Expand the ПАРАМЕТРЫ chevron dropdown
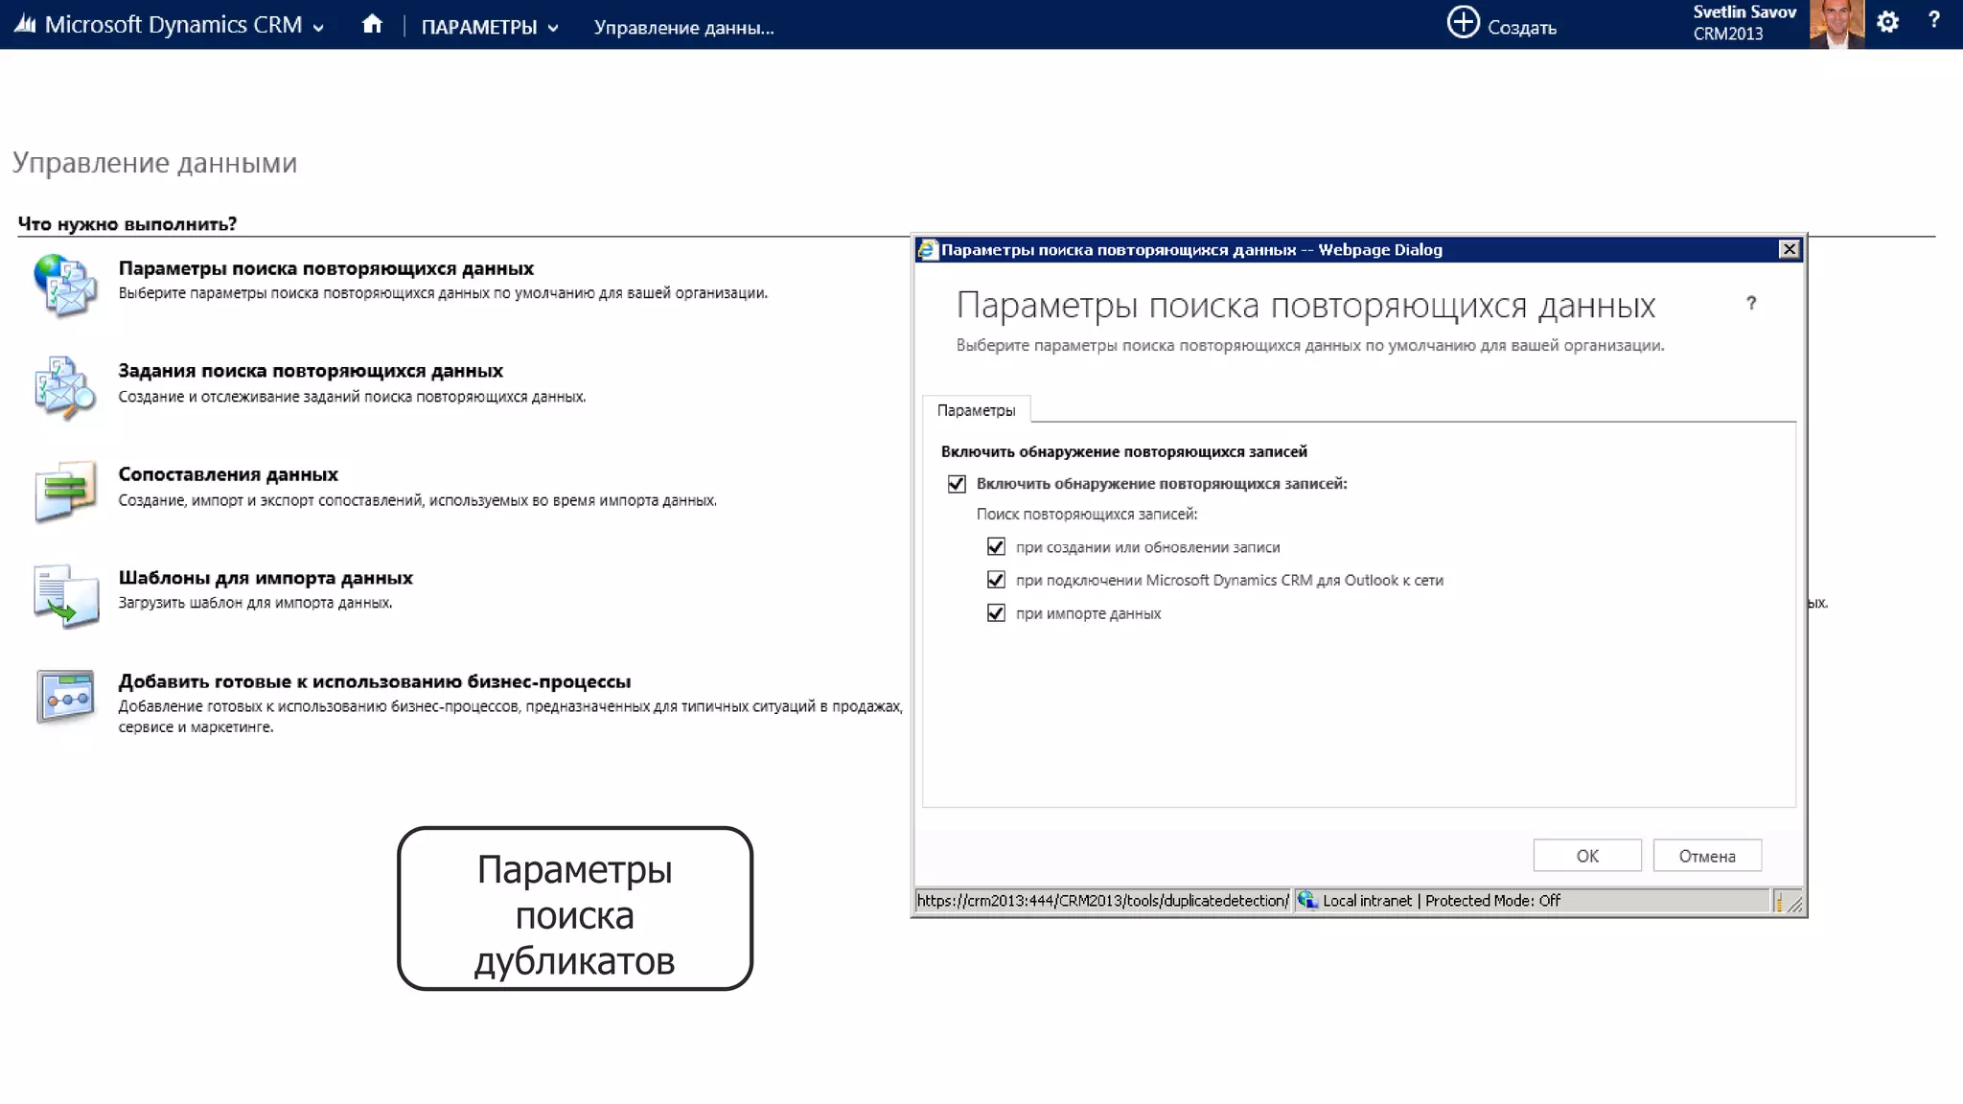The width and height of the screenshot is (1963, 1104). pos(553,28)
